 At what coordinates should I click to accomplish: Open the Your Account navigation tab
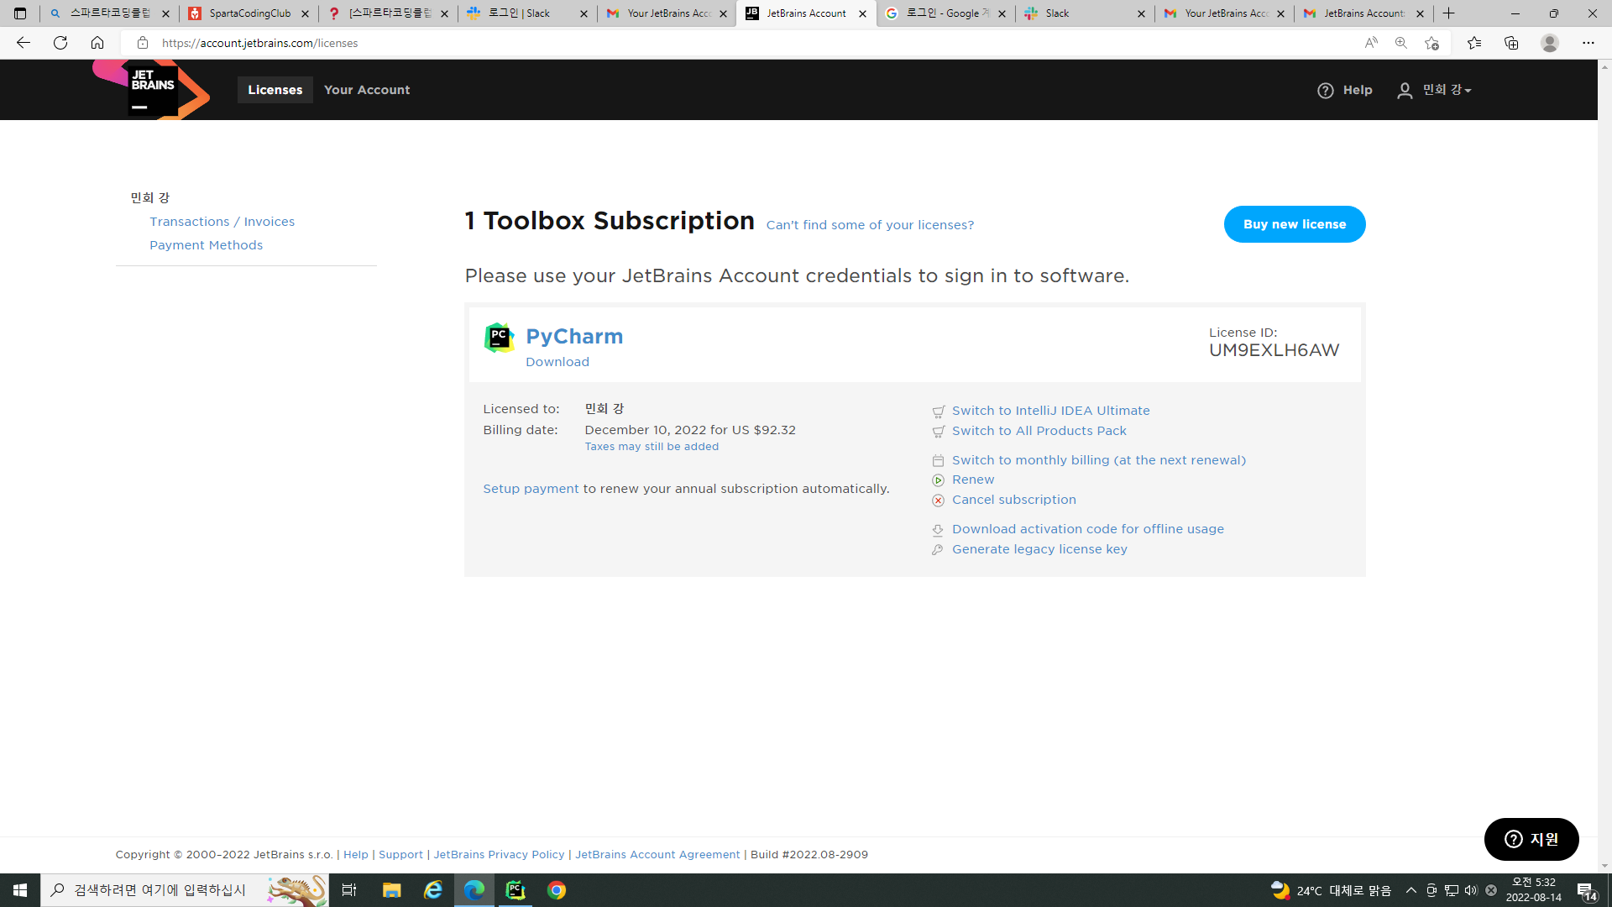(x=367, y=90)
